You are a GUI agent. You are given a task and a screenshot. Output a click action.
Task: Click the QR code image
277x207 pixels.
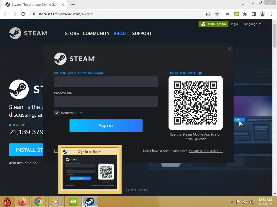click(196, 103)
